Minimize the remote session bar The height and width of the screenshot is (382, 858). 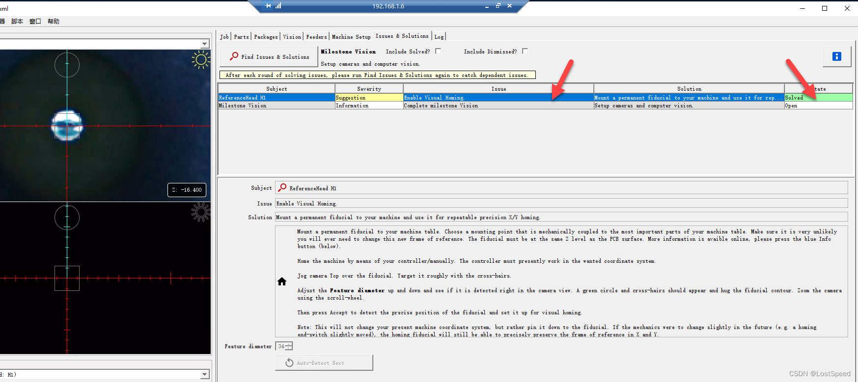[x=487, y=6]
